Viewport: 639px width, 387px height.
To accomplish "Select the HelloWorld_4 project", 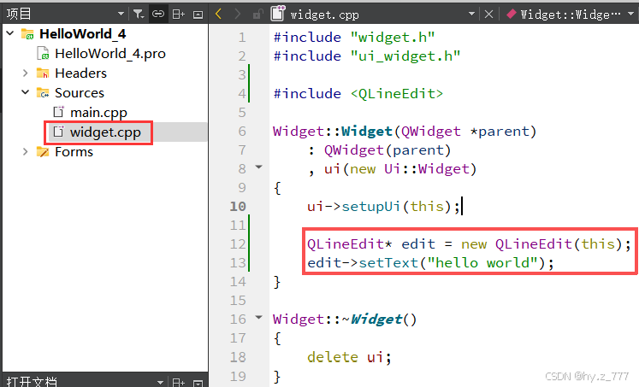I will 83,34.
